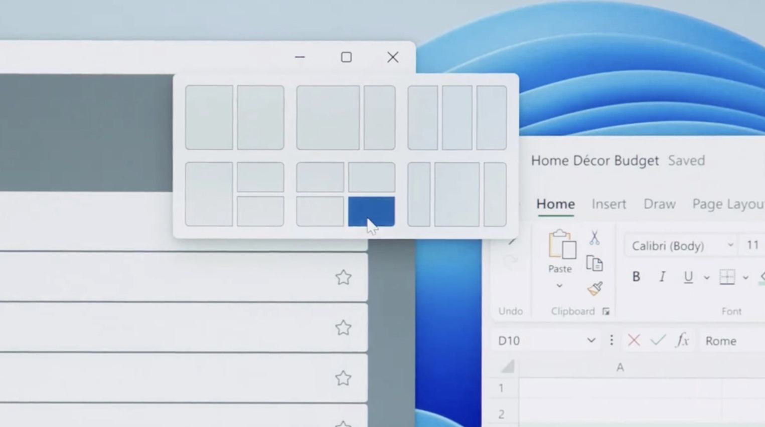Viewport: 765px width, 427px height.
Task: Toggle Bold formatting
Action: pyautogui.click(x=636, y=277)
